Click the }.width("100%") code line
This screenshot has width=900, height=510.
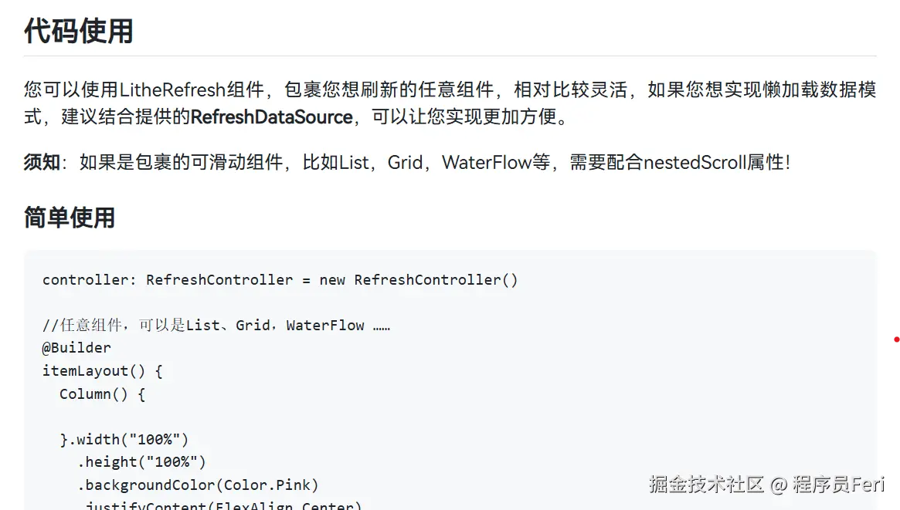[x=124, y=440]
